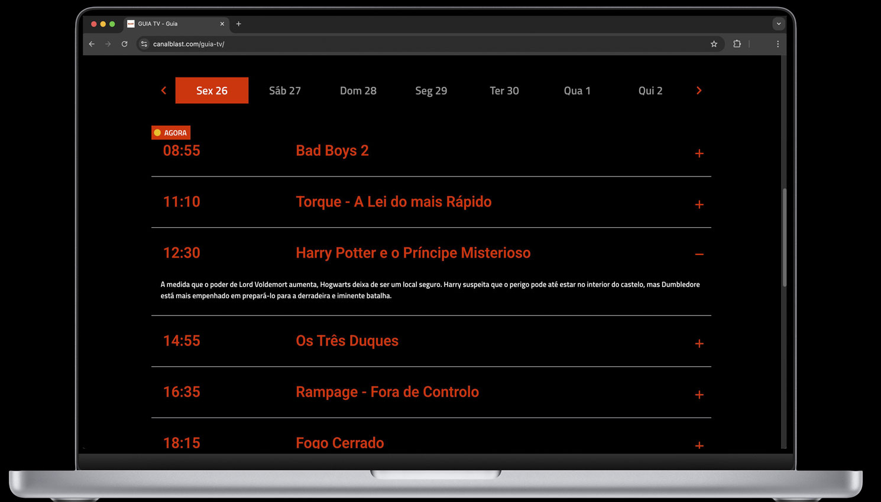Select the Sáb 27 day tab
Screen dimensions: 881x502
[285, 90]
